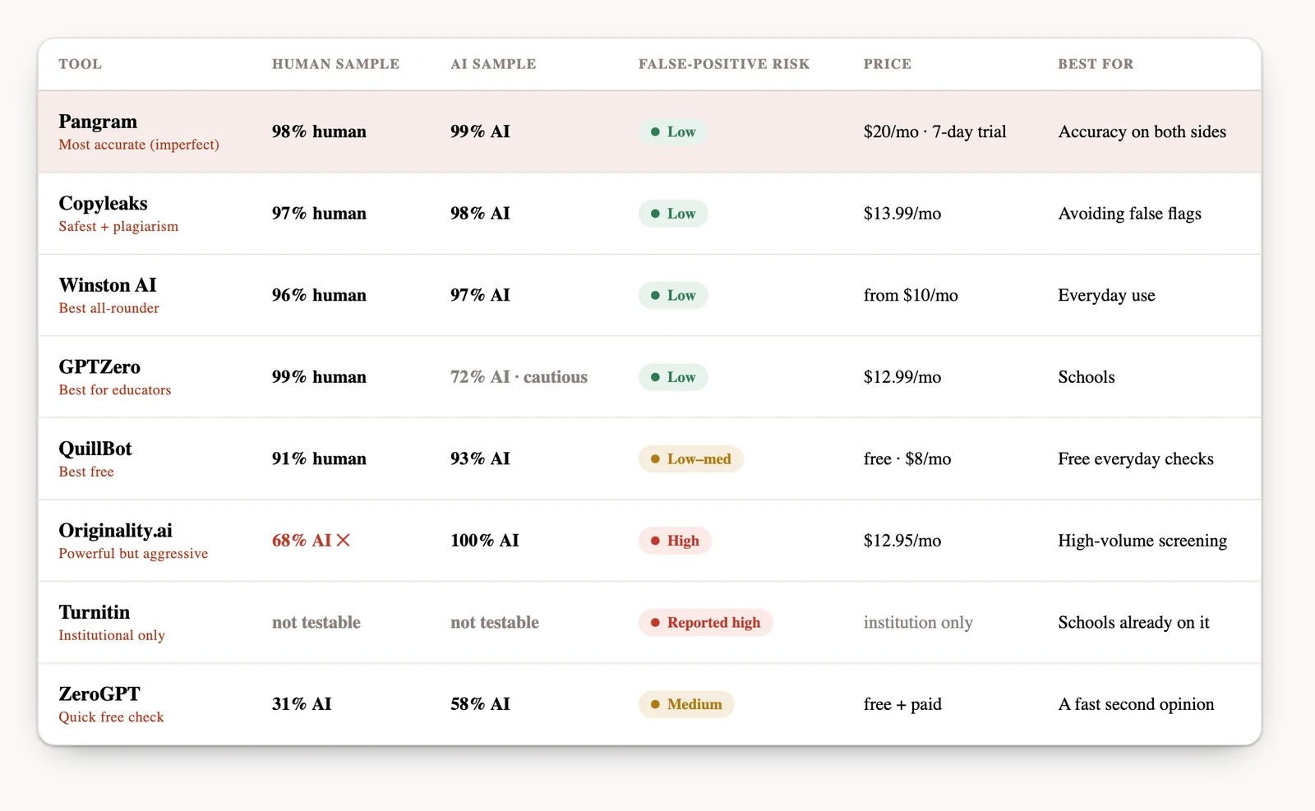Click the GPTZero tool name
Image resolution: width=1315 pixels, height=811 pixels.
pos(99,366)
